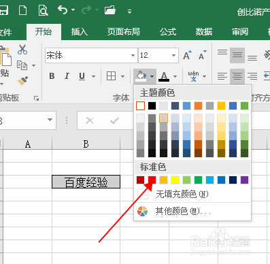
Task: Toggle align text left
Action: [x=222, y=76]
